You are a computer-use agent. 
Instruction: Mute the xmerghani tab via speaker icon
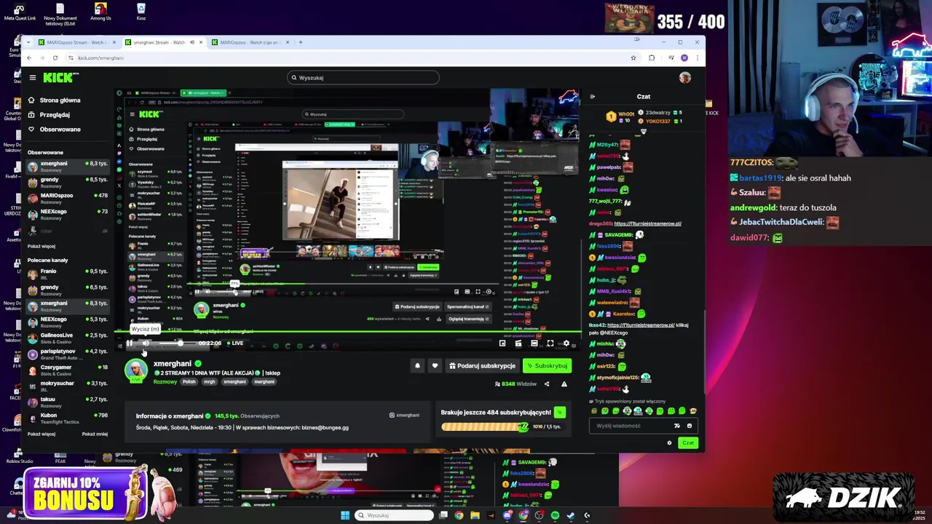(192, 42)
